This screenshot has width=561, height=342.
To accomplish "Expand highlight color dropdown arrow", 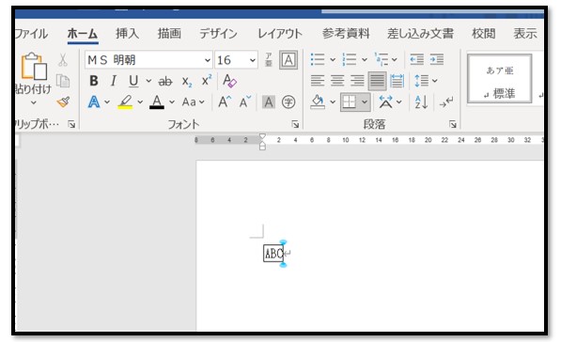I will [x=140, y=102].
